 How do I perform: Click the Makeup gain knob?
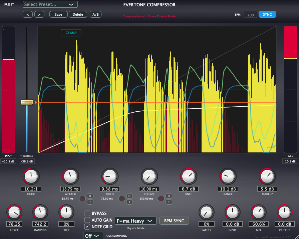[x=267, y=176]
